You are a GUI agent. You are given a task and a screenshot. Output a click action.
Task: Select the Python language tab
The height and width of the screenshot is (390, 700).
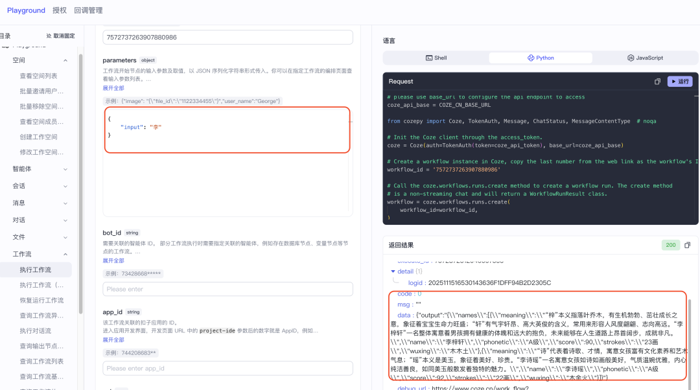(x=541, y=58)
